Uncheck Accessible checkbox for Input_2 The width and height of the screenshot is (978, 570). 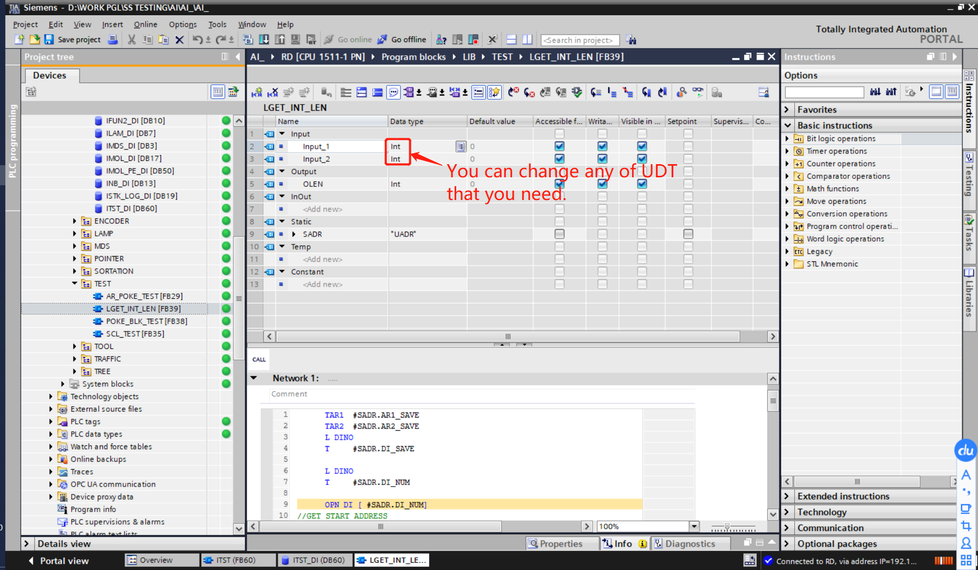pos(559,159)
